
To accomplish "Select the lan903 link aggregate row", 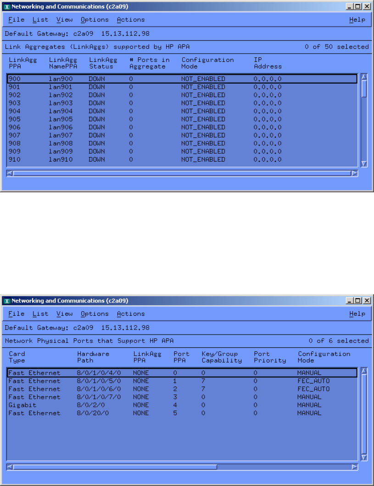I will (x=182, y=103).
